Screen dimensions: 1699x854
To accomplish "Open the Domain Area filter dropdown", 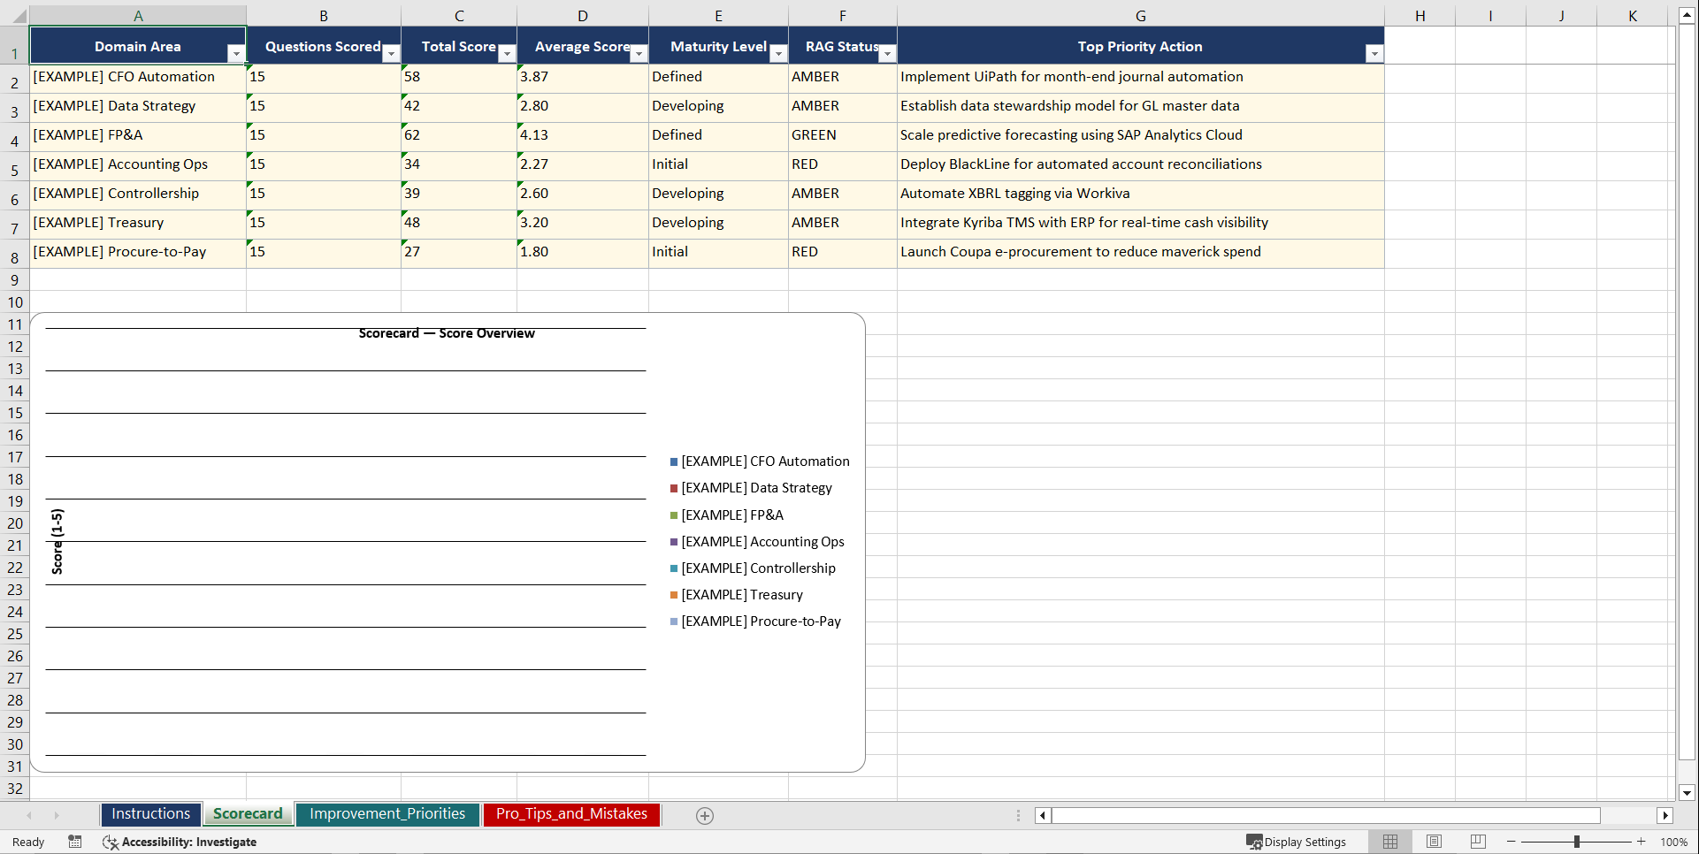I will (236, 53).
